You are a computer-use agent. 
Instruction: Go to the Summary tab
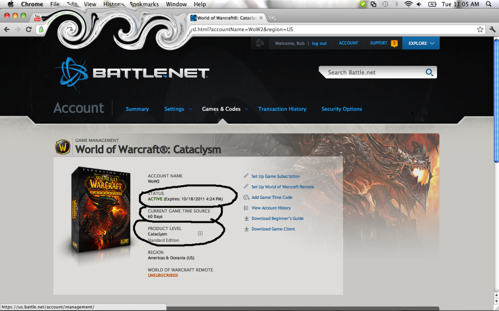tap(137, 109)
